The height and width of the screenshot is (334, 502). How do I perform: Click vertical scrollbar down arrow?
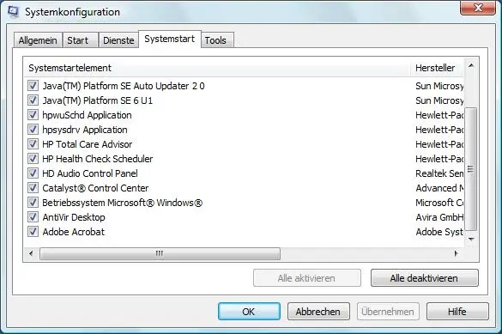coord(471,239)
